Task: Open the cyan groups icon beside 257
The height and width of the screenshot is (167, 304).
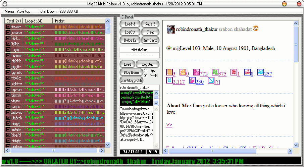Action: (x=261, y=72)
